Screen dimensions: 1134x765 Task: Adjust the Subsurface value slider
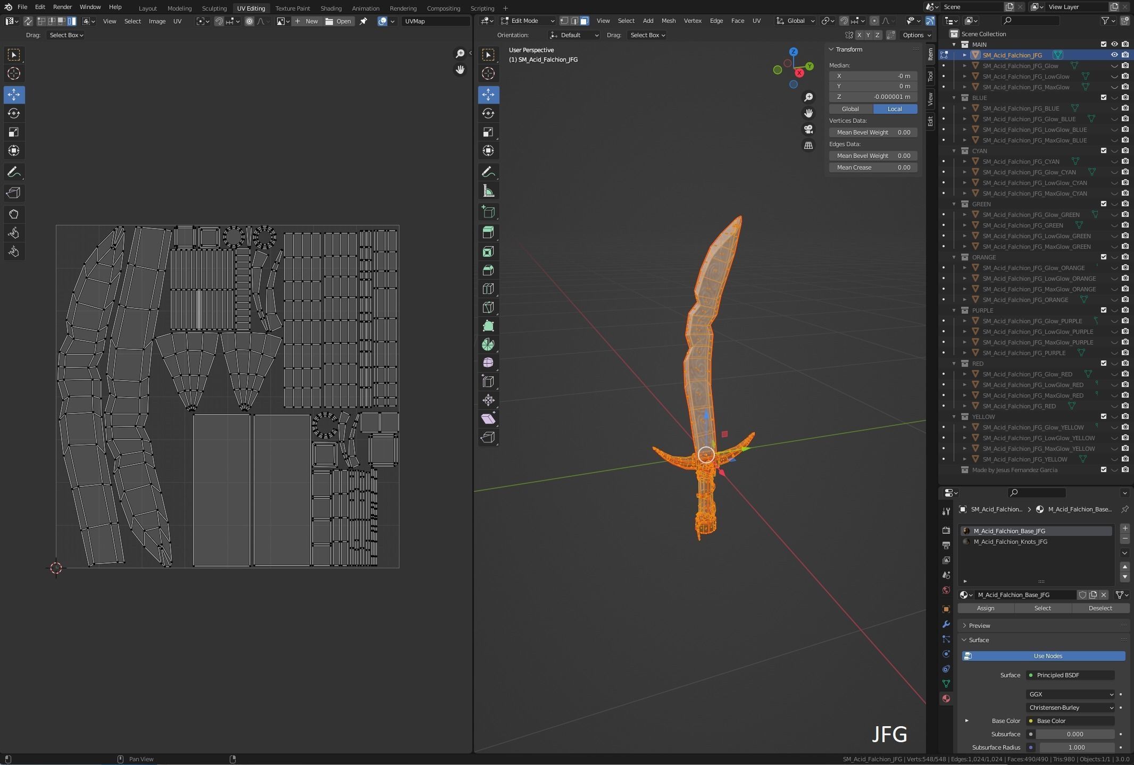[1075, 734]
